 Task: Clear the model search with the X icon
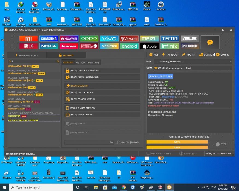tap(10, 61)
